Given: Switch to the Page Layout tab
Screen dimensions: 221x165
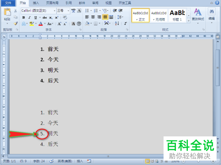Looking at the screenshot, I should [52, 3].
